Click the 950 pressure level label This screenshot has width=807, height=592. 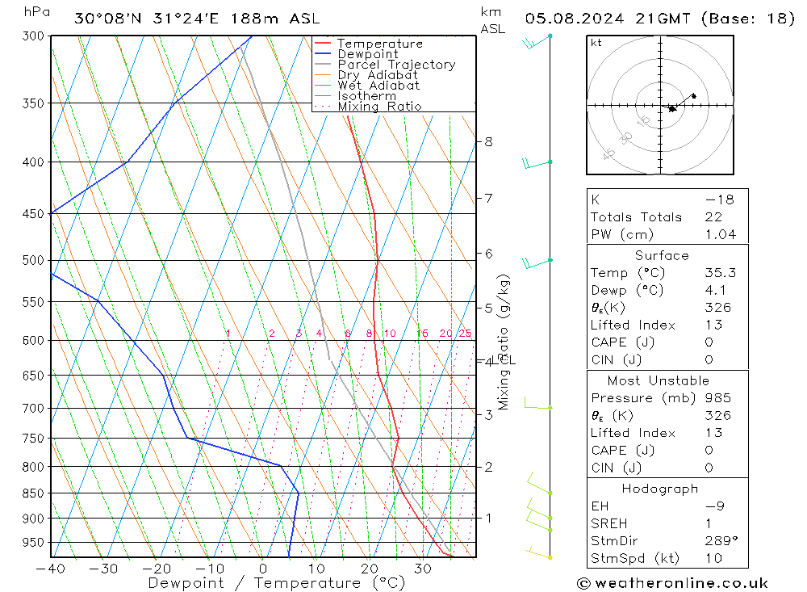pyautogui.click(x=33, y=543)
